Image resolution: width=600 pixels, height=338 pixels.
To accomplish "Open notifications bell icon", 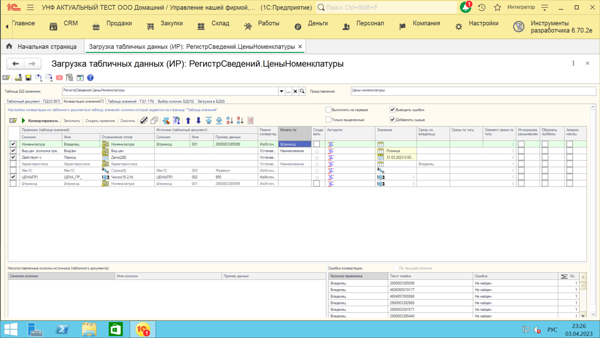I will (465, 7).
